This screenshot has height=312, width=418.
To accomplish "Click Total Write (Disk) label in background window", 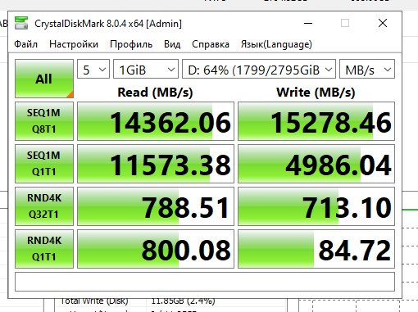I will coord(94,301).
